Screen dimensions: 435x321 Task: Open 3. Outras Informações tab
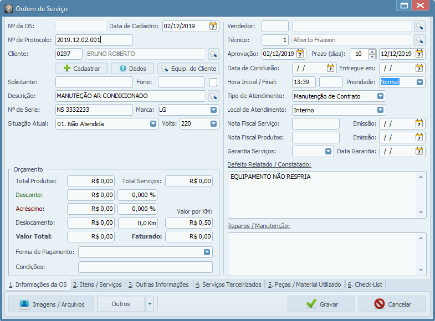pyautogui.click(x=158, y=284)
